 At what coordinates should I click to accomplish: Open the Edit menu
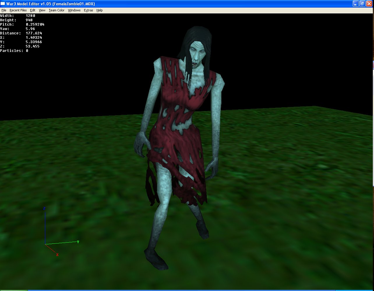pyautogui.click(x=33, y=10)
